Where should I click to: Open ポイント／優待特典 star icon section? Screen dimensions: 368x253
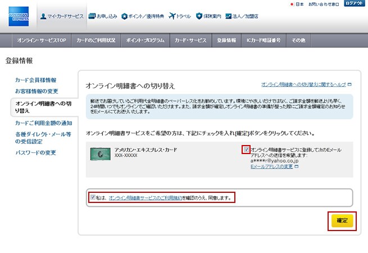[125, 16]
